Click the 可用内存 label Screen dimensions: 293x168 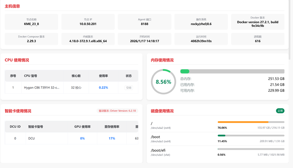click(188, 91)
